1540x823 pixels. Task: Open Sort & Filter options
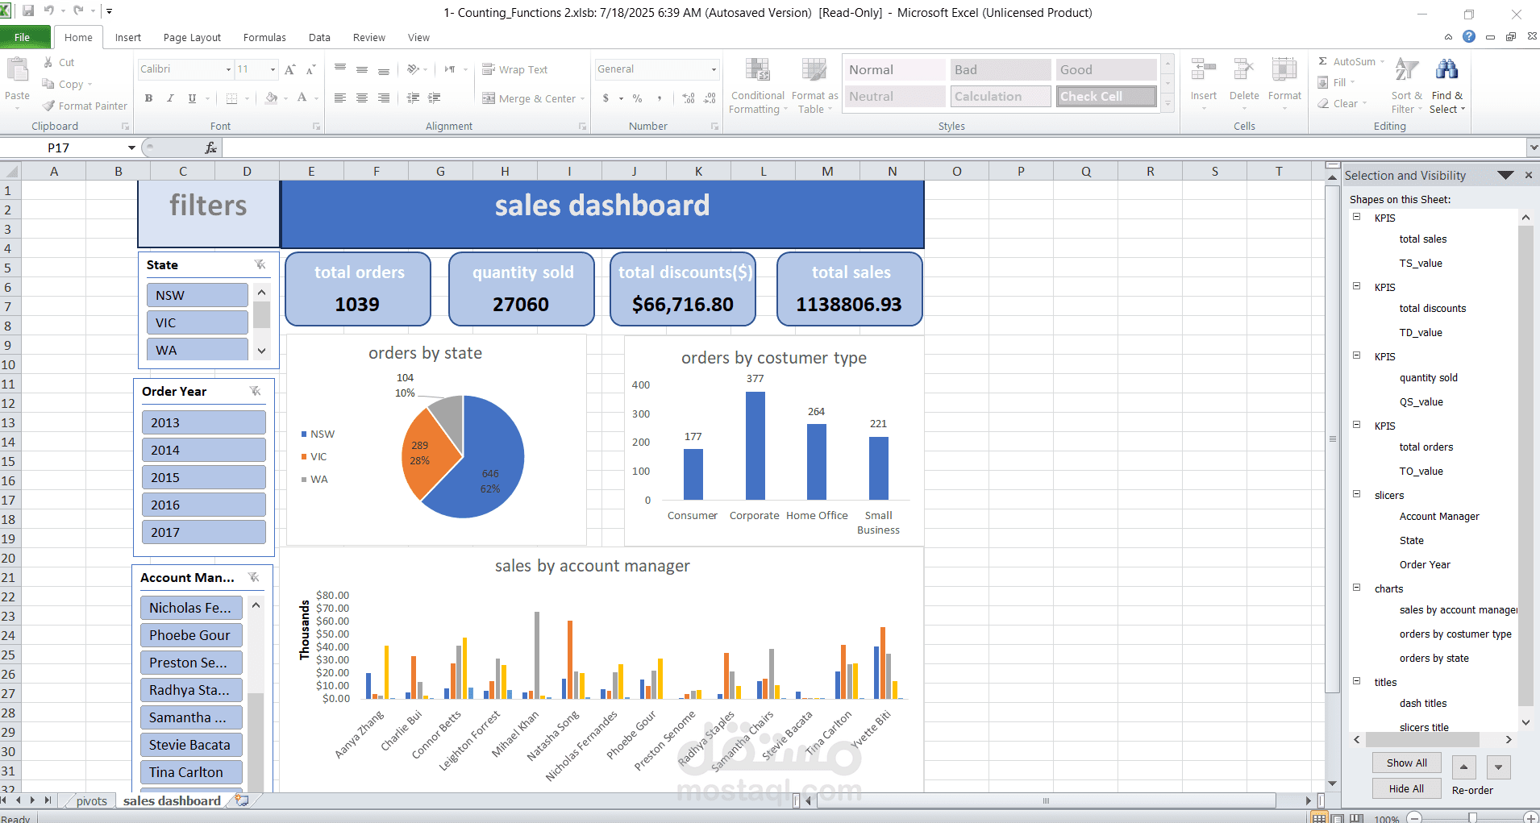click(1406, 85)
